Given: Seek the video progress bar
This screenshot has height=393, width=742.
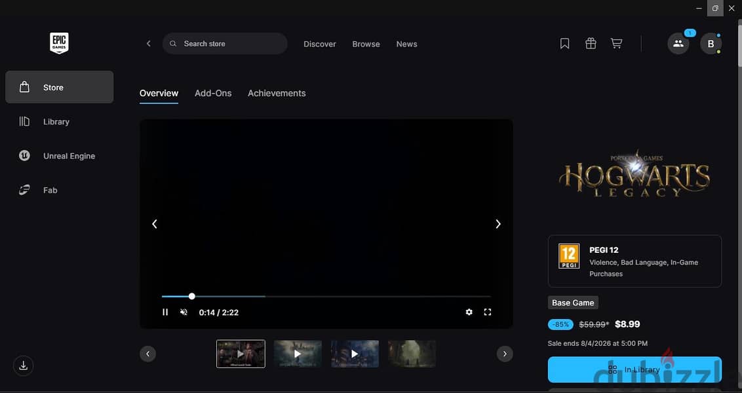Looking at the screenshot, I should click(326, 297).
